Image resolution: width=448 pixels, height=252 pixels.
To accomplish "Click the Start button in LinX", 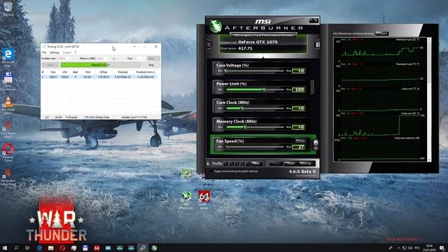I will coord(50,65).
